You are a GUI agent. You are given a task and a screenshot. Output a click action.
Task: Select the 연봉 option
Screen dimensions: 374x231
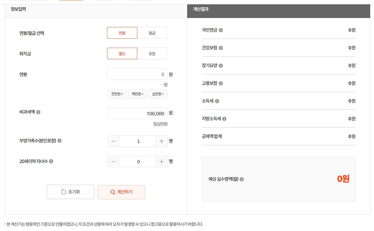[122, 33]
